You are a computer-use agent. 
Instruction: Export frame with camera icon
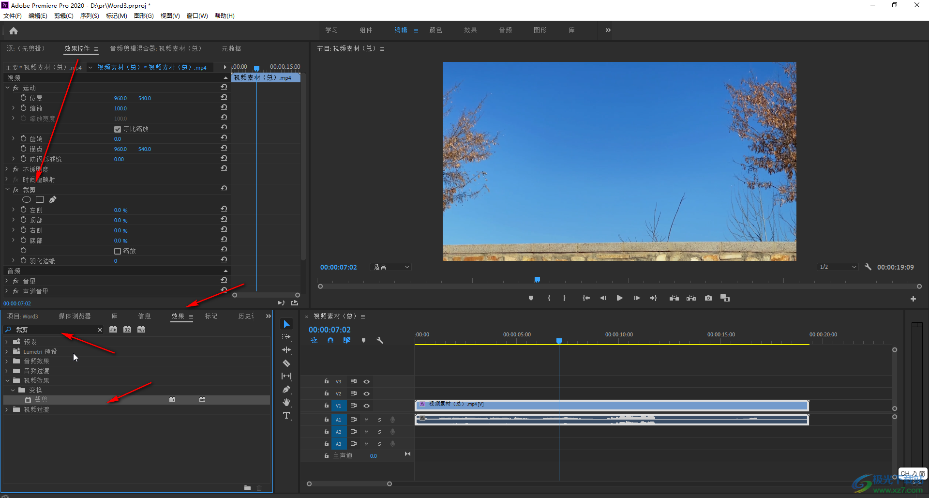(708, 298)
